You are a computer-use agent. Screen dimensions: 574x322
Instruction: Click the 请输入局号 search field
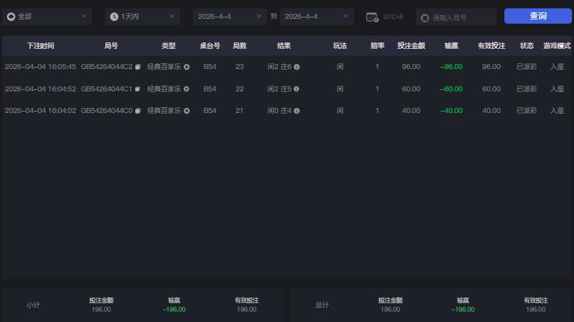456,17
